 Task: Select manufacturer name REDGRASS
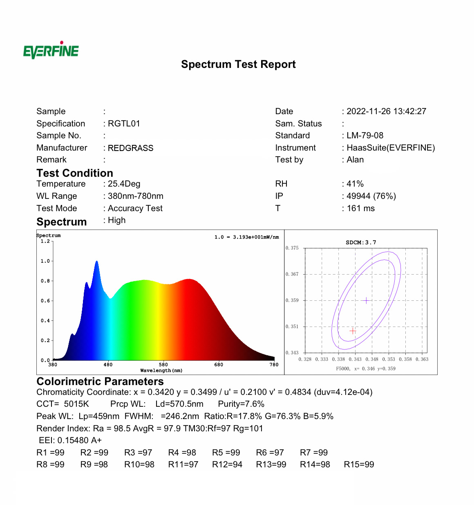click(130, 148)
